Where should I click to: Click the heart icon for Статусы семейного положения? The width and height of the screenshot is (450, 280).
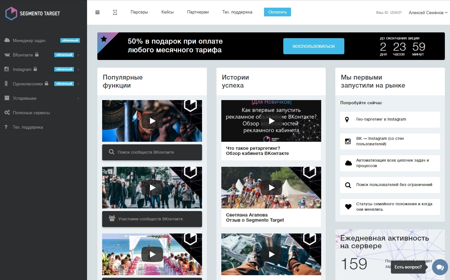click(x=348, y=207)
